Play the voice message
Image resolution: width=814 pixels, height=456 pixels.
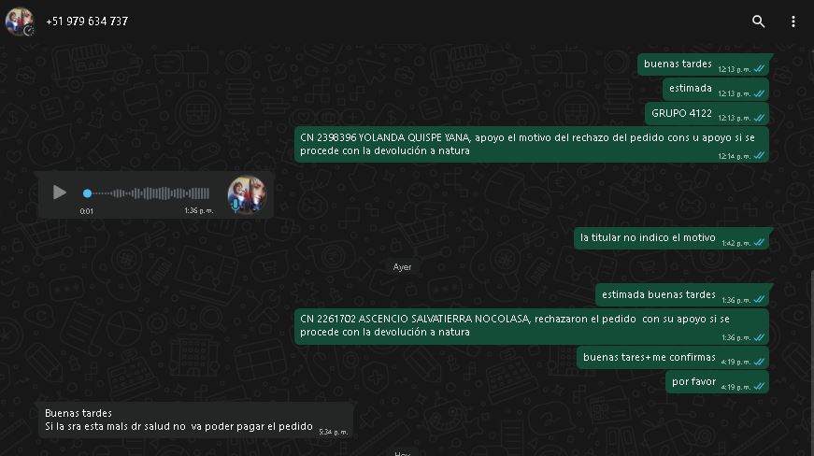[59, 193]
